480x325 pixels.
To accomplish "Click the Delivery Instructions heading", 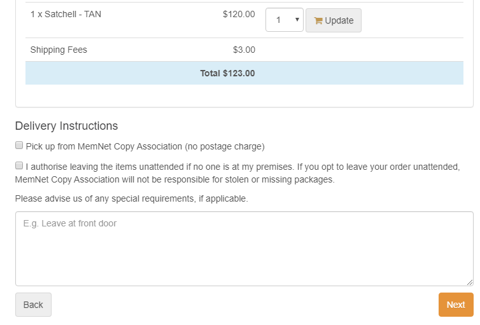I will coord(66,126).
